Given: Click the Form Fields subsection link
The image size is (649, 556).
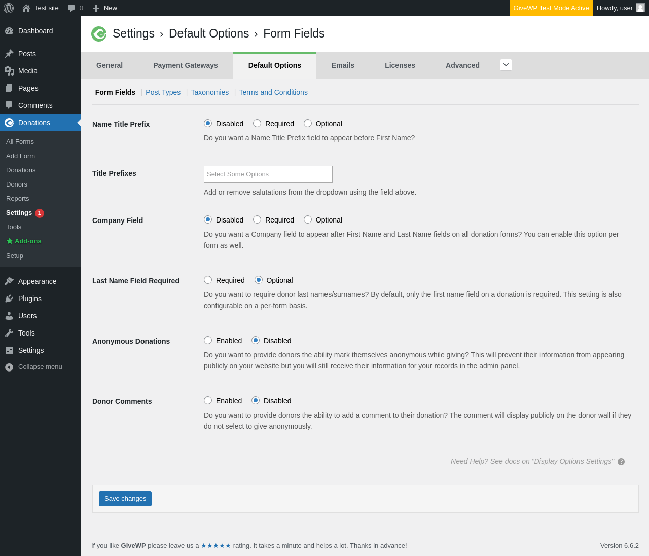Looking at the screenshot, I should coord(115,92).
